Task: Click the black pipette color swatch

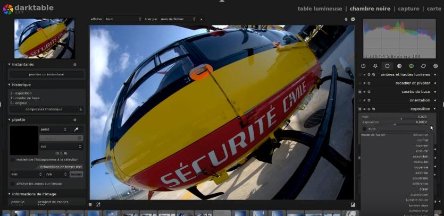Action: pos(24,141)
